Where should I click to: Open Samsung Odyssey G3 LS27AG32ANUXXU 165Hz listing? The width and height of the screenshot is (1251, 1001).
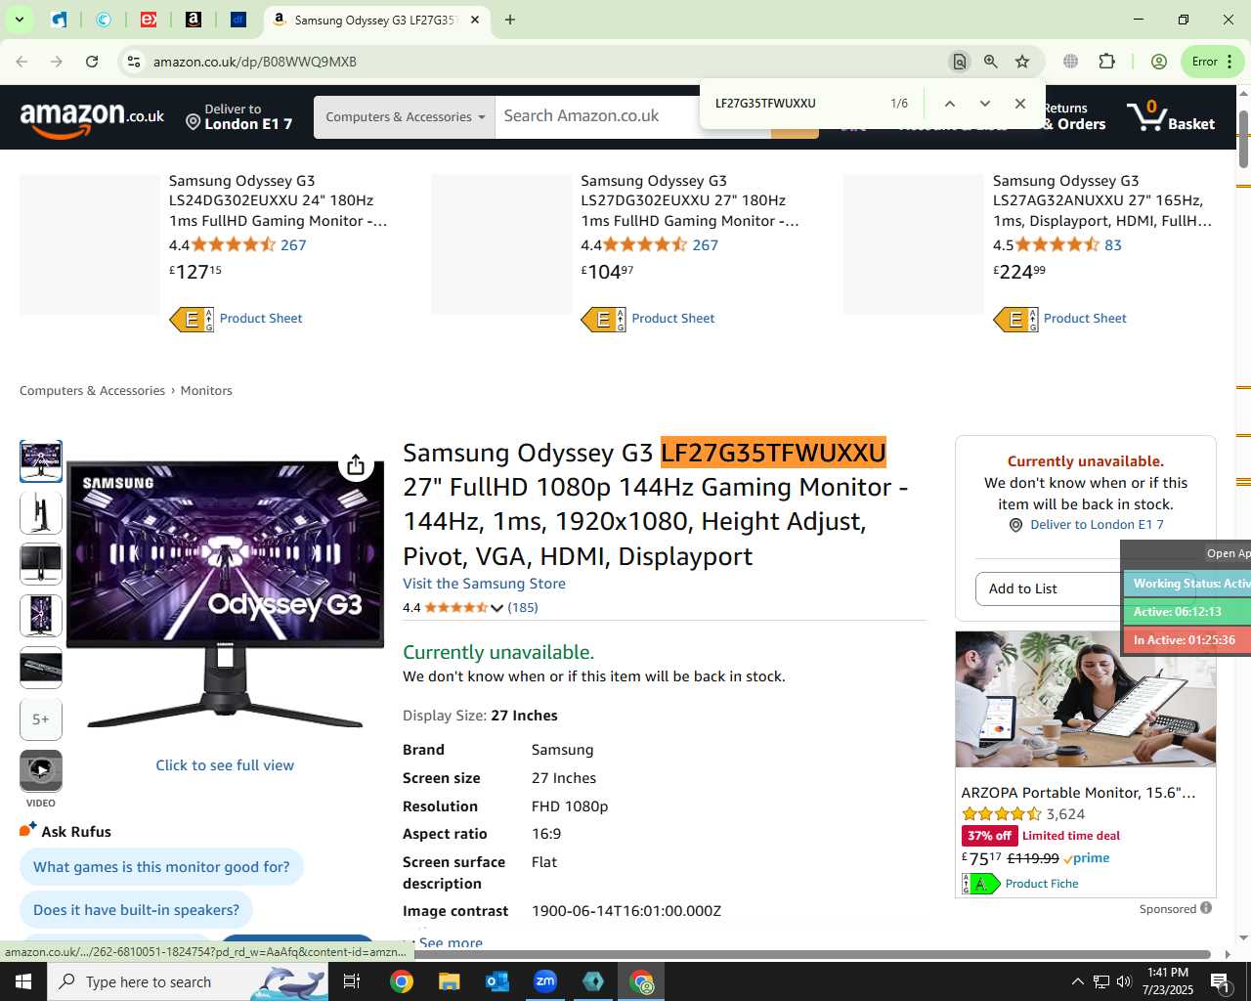point(1102,201)
